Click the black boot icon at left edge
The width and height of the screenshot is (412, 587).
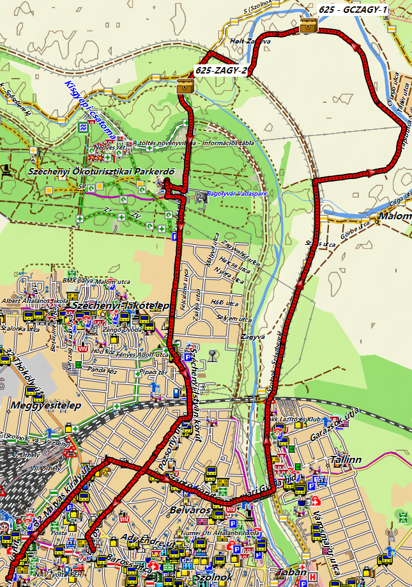[x=7, y=169]
